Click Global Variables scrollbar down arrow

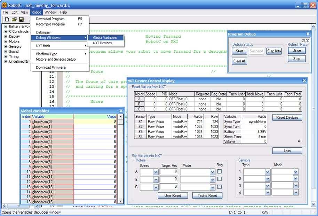pos(121,201)
